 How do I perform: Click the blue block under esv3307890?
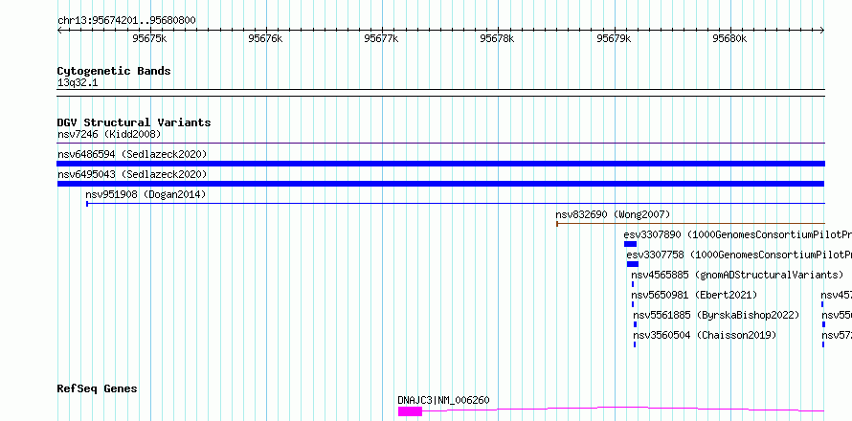click(x=630, y=244)
